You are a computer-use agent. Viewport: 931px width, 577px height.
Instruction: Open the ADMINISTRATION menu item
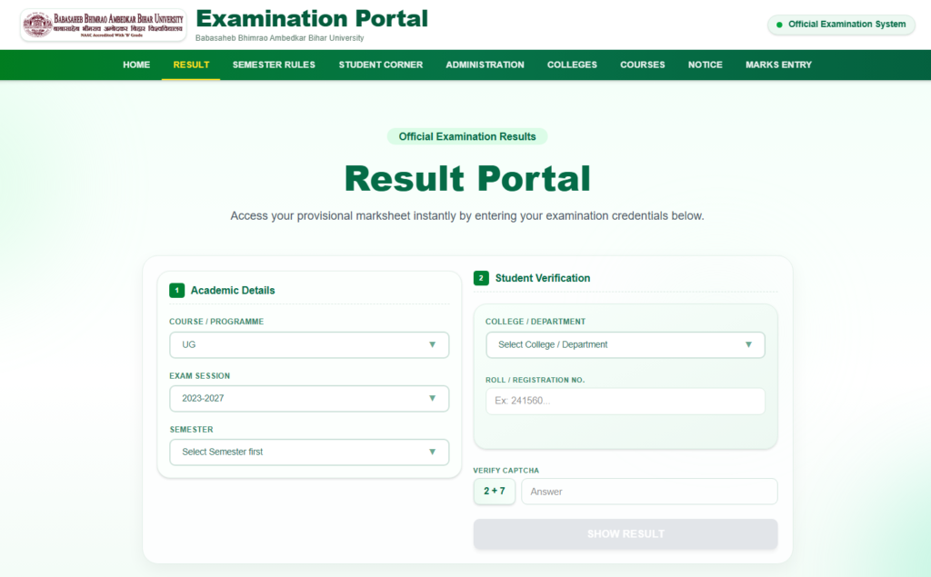point(486,65)
